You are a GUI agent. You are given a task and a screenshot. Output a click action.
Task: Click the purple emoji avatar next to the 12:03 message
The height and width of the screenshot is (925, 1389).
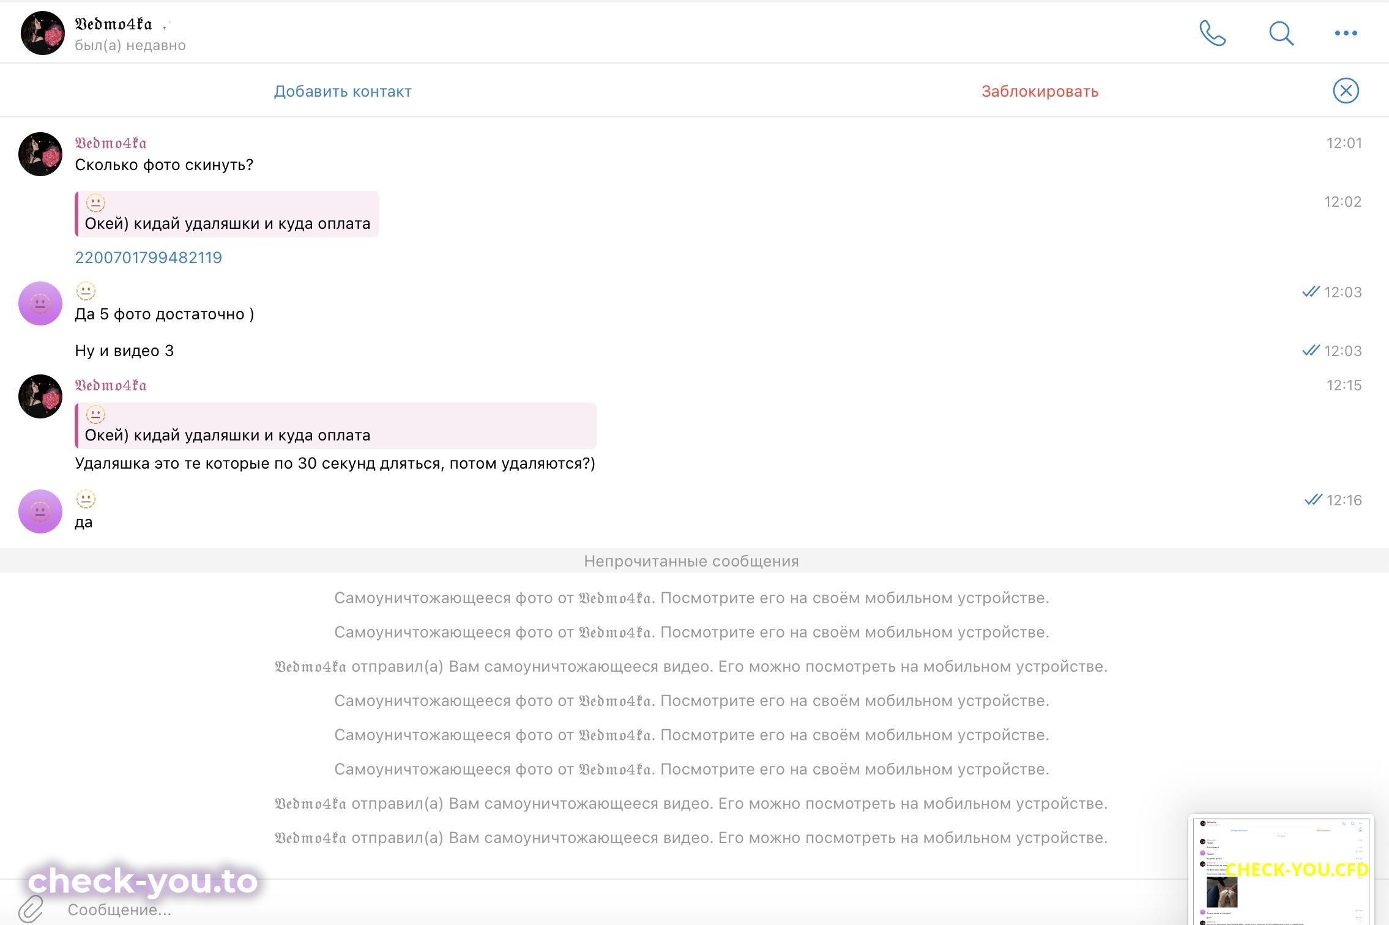pos(40,303)
